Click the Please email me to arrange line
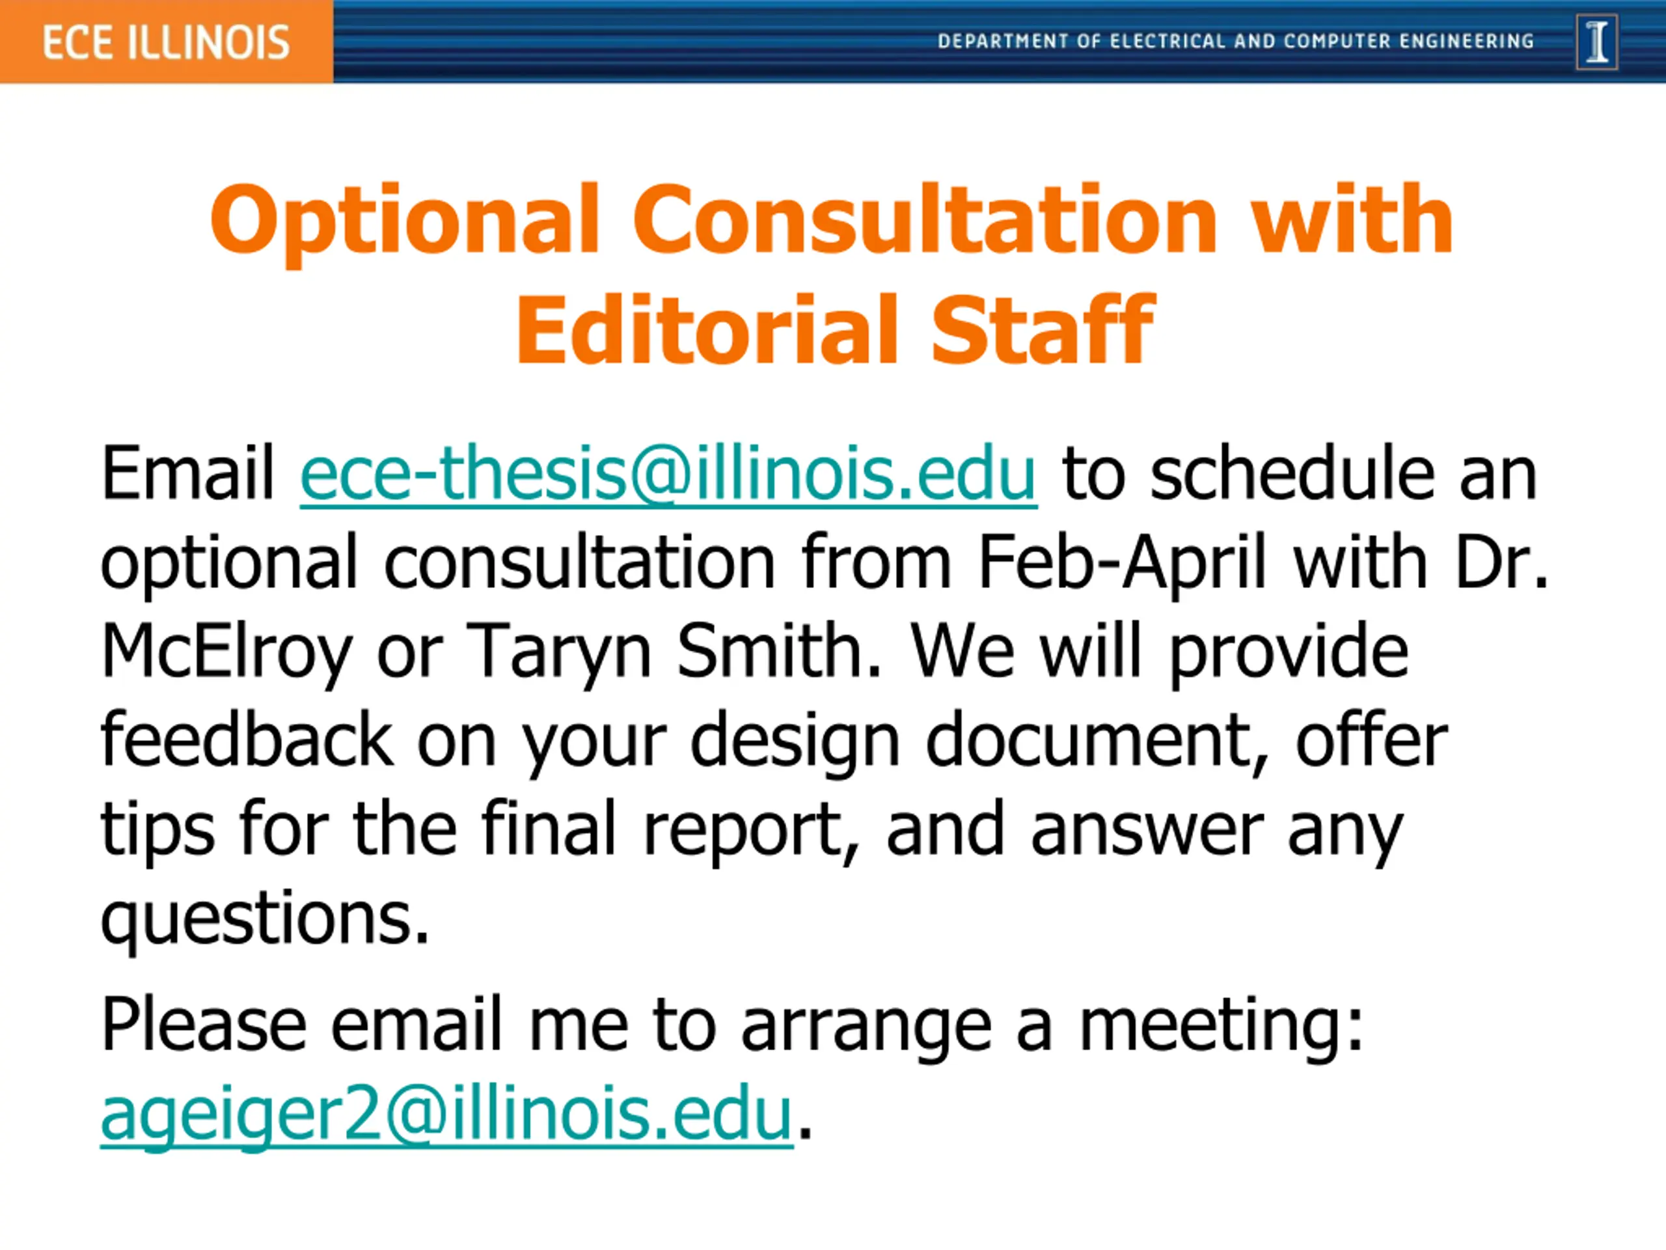The height and width of the screenshot is (1250, 1666). [x=733, y=1024]
